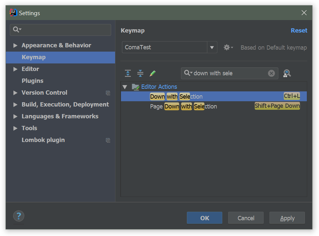The image size is (319, 236).
Task: Click Editor Actions group label
Action: point(159,87)
